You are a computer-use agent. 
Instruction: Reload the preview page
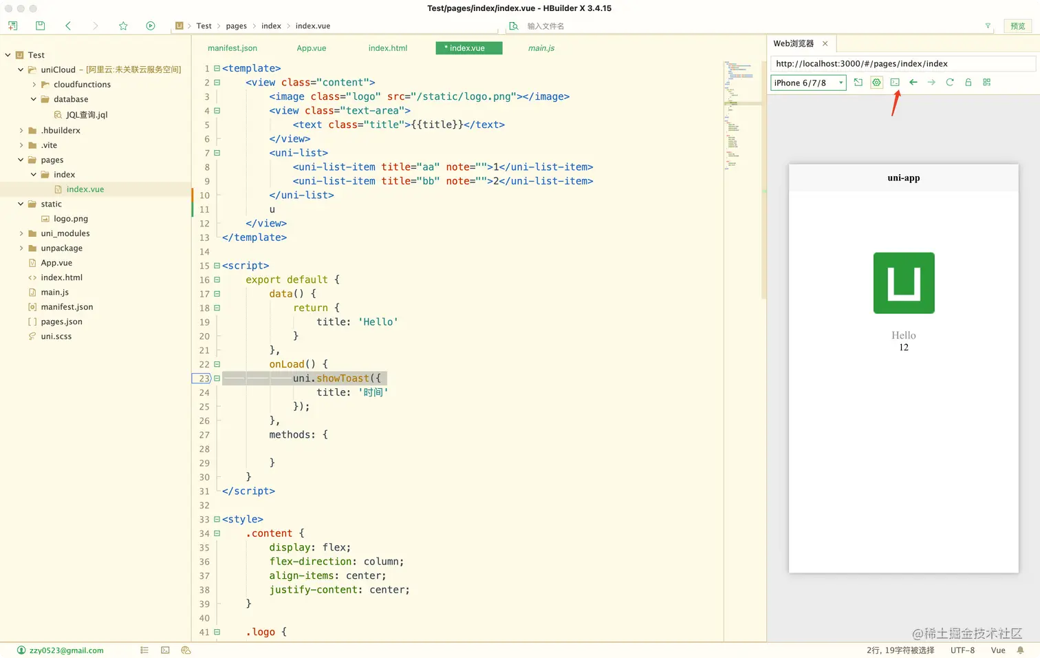[x=950, y=82]
